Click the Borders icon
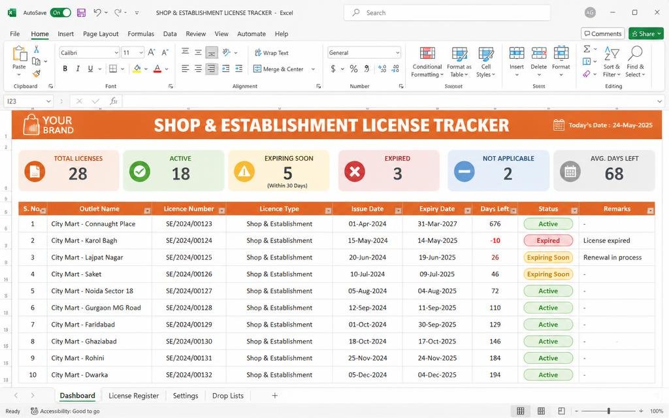This screenshot has height=418, width=669. [113, 69]
